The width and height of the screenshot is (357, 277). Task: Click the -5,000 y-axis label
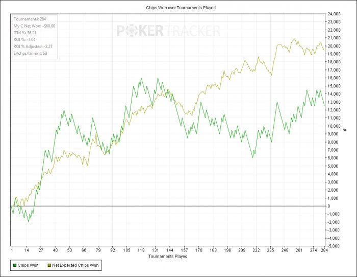click(334, 246)
